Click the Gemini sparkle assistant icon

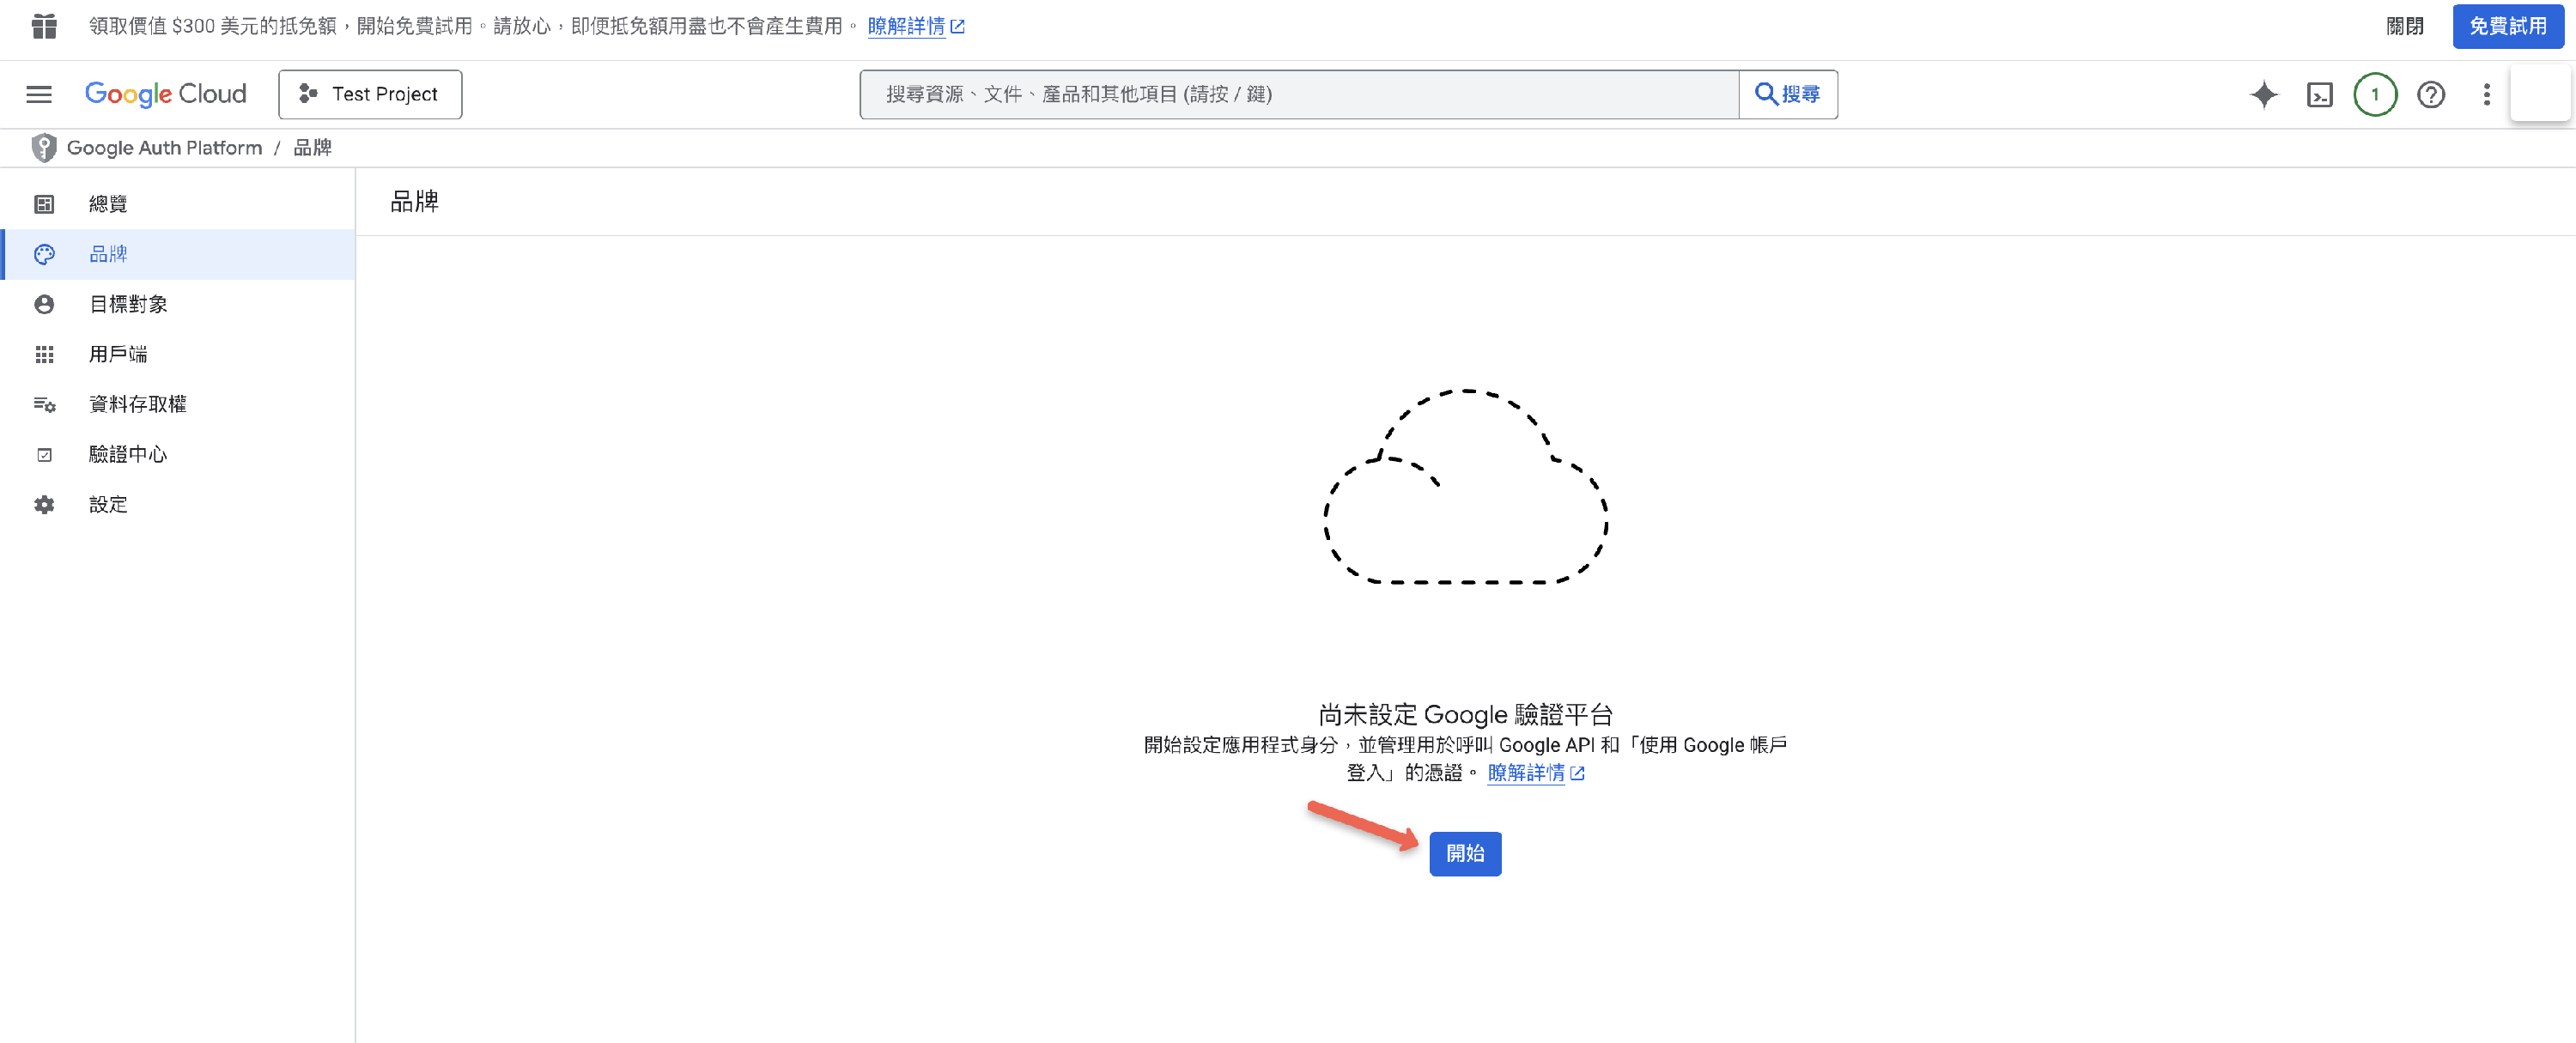[2264, 94]
